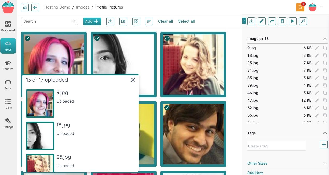This screenshot has width=329, height=175.
Task: Switch to grid view icon
Action: [136, 21]
